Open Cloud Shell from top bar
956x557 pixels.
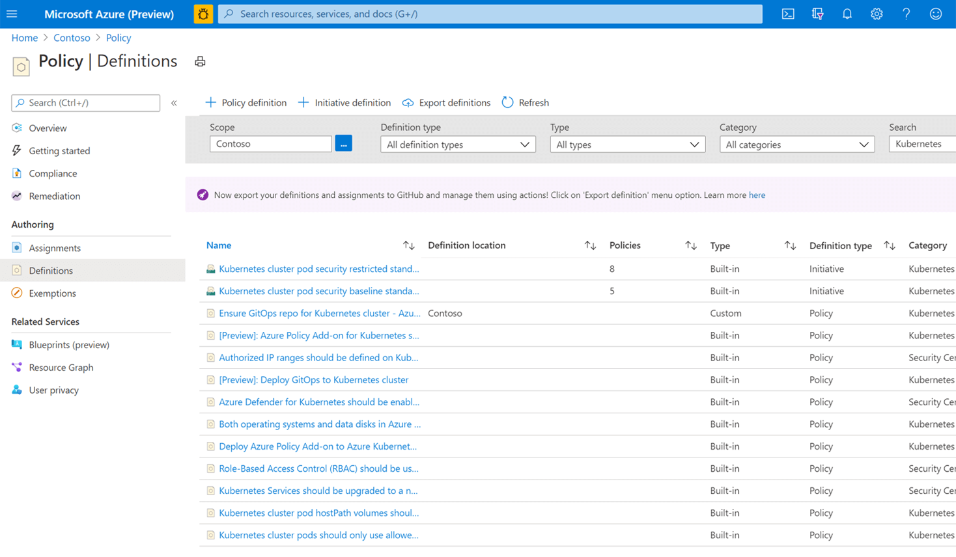[x=788, y=14]
